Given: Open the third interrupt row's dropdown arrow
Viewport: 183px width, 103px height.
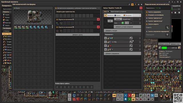Looking at the screenshot, I should (140, 46).
